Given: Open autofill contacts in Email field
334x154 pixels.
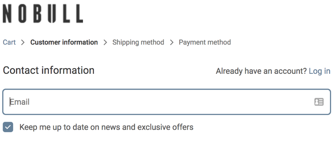Looking at the screenshot, I should (x=319, y=102).
